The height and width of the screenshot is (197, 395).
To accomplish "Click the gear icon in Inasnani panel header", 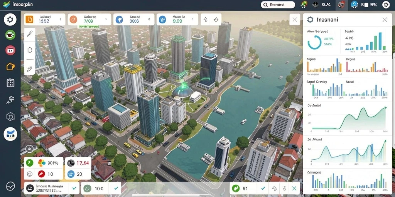I will point(310,20).
